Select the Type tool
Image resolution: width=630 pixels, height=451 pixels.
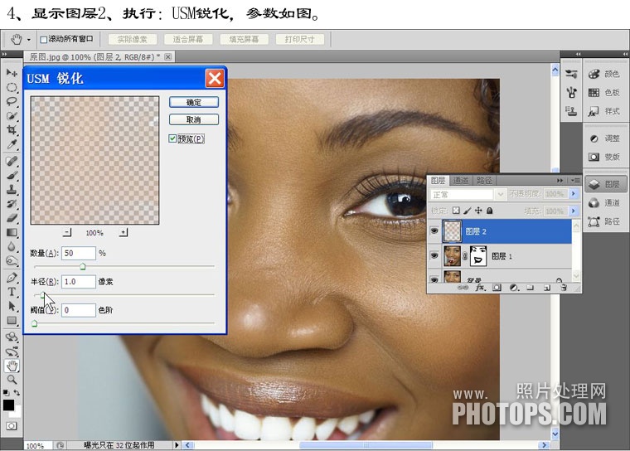(x=12, y=292)
